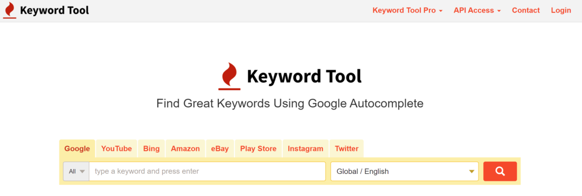Open the Keyword Tool Pro menu

click(407, 10)
